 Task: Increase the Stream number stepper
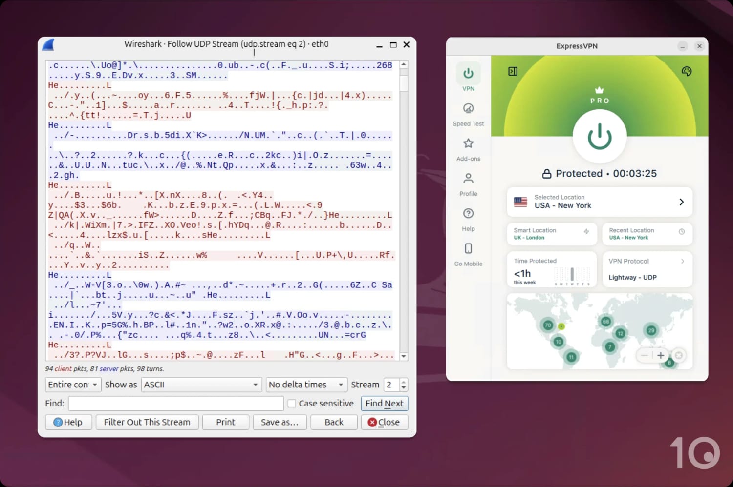(403, 382)
